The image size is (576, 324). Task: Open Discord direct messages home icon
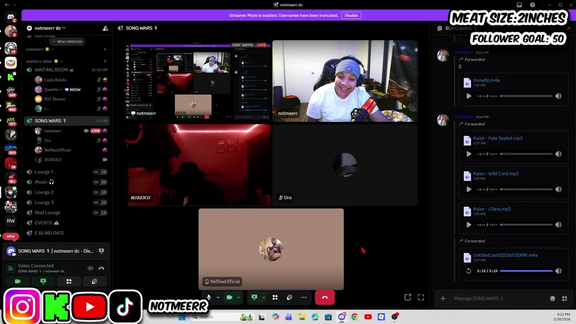pos(11,17)
